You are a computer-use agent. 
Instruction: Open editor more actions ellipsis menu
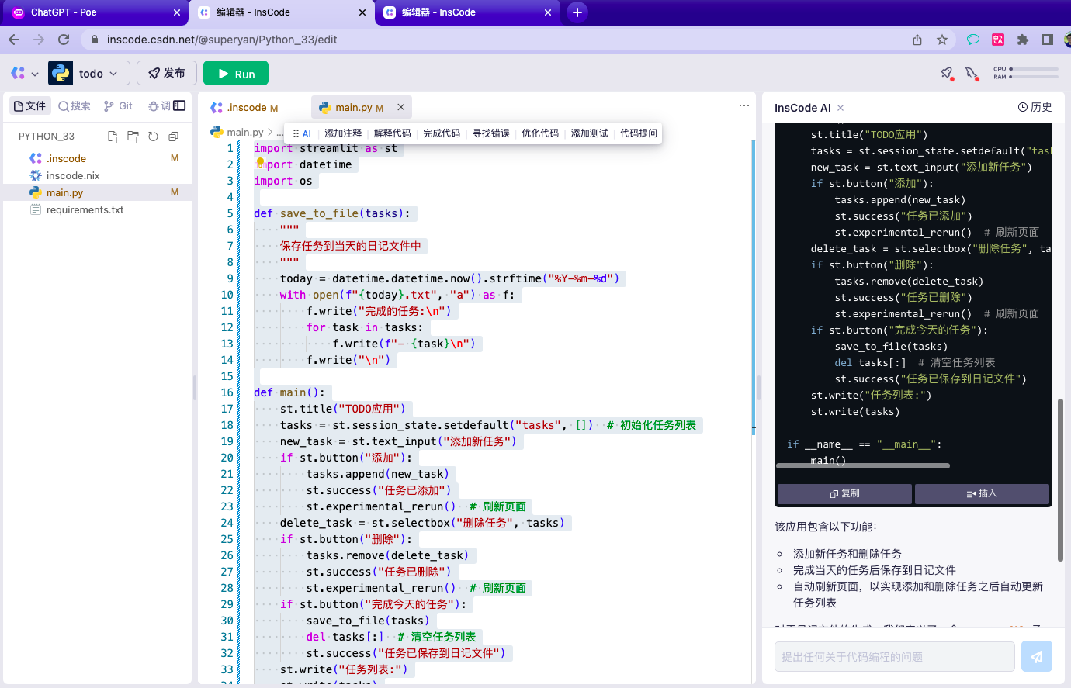[743, 105]
